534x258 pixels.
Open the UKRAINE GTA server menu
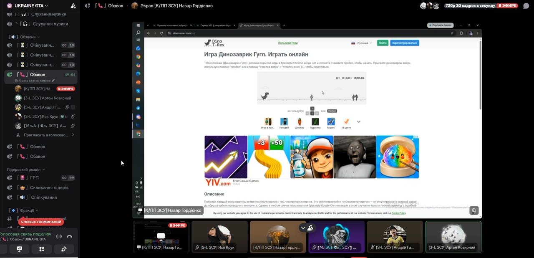(31, 6)
